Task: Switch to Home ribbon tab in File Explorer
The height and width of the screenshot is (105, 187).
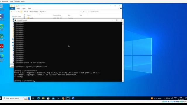Action: click(x=18, y=8)
